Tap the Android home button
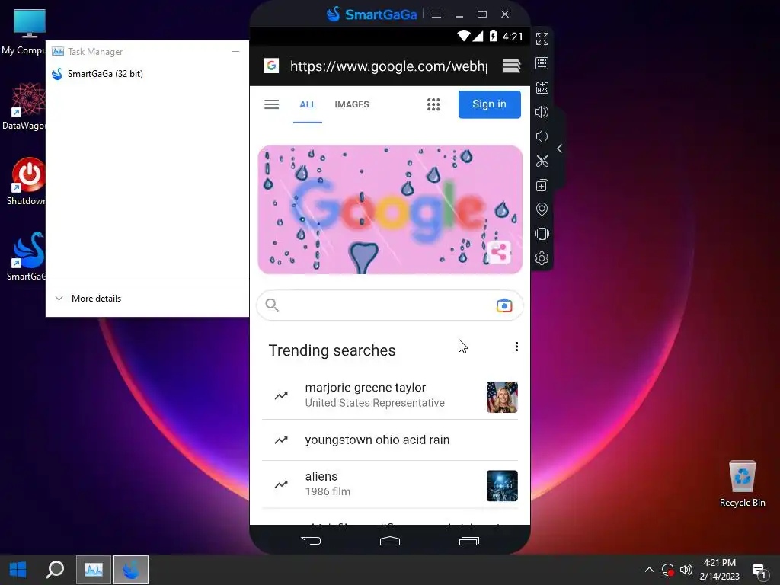Image resolution: width=780 pixels, height=585 pixels. click(390, 541)
